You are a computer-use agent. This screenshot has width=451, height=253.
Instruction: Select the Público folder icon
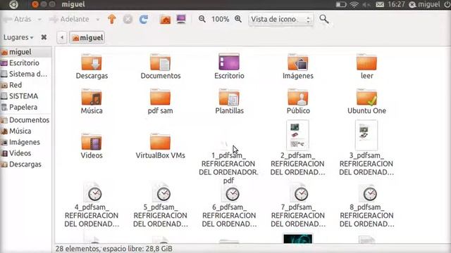[x=298, y=97]
